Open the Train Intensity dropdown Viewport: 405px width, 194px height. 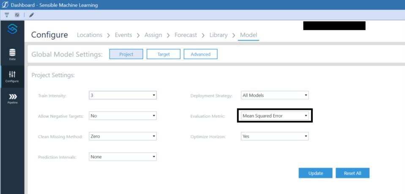[123, 95]
